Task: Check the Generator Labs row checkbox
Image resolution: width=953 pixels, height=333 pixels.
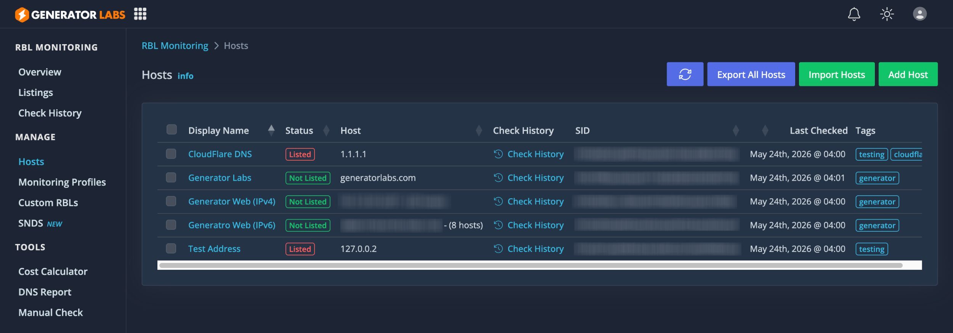Action: click(x=171, y=177)
